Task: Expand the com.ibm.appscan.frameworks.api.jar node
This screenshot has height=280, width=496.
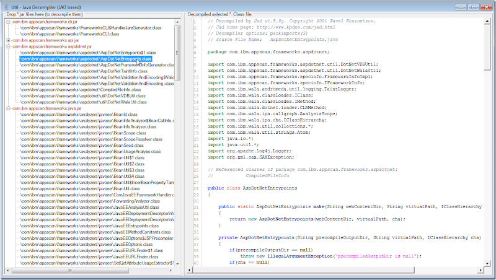Action: [8, 40]
